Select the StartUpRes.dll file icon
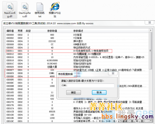 (x=25, y=10)
